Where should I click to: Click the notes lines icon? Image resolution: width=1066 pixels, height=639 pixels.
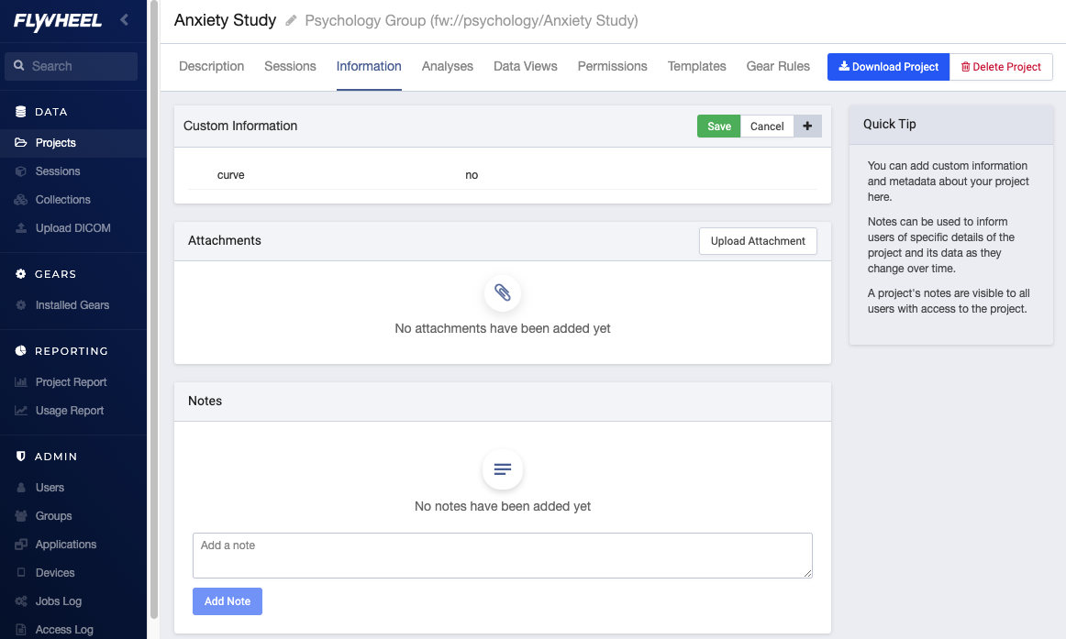(503, 469)
